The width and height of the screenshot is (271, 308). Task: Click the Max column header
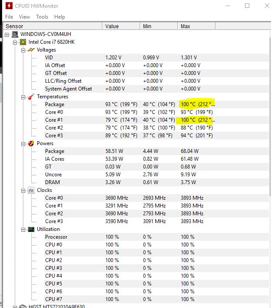tap(197, 26)
